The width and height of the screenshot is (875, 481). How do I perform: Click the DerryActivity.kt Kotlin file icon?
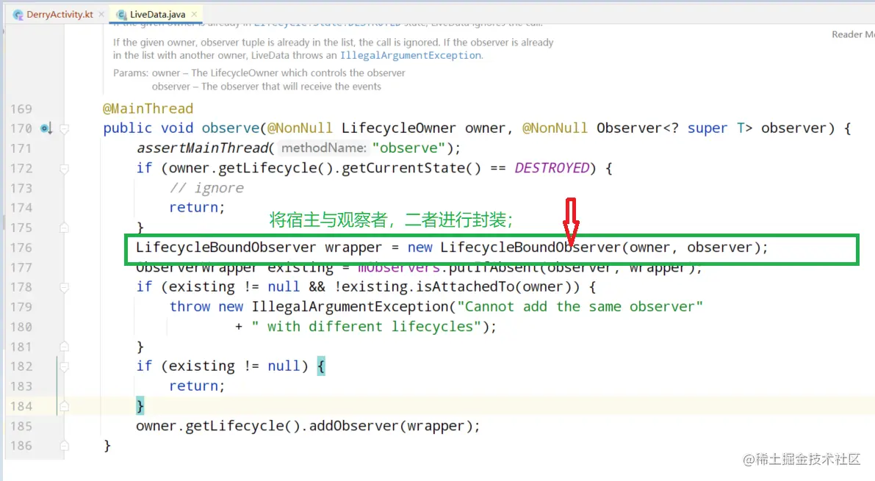point(18,15)
